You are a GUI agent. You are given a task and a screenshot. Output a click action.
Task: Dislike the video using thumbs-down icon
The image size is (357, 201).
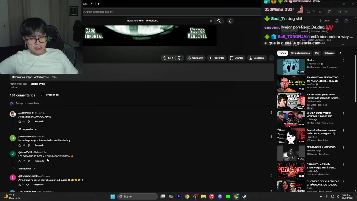[x=179, y=58]
